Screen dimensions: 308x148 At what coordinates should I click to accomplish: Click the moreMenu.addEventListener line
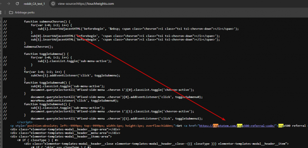tap(75, 100)
